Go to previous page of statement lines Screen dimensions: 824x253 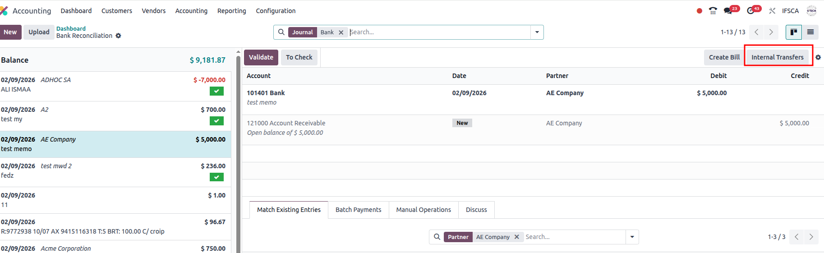click(x=757, y=32)
